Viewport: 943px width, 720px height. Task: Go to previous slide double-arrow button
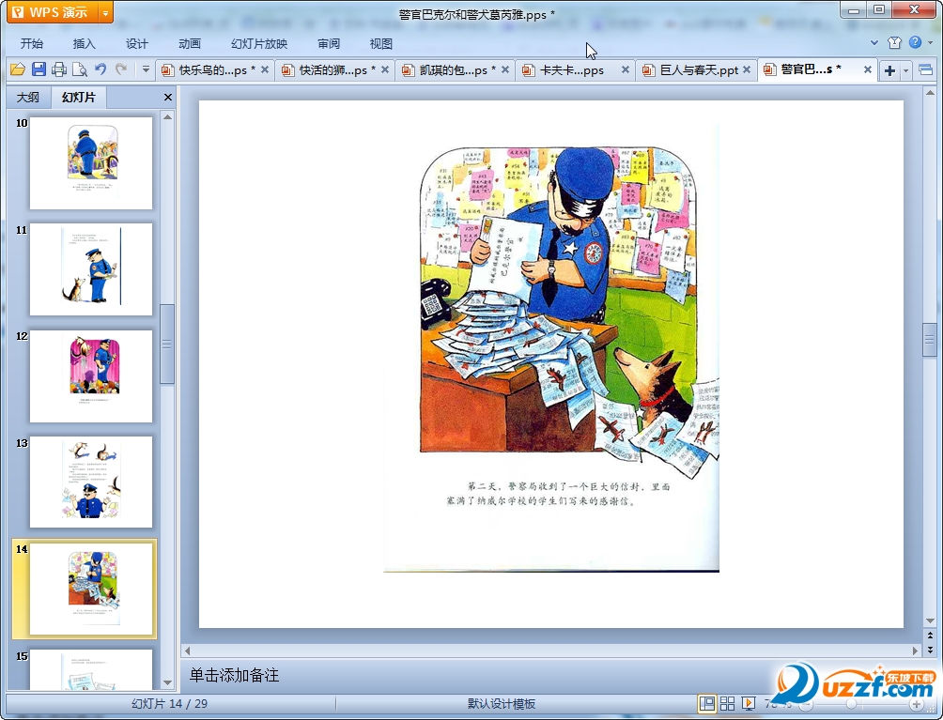click(x=930, y=636)
